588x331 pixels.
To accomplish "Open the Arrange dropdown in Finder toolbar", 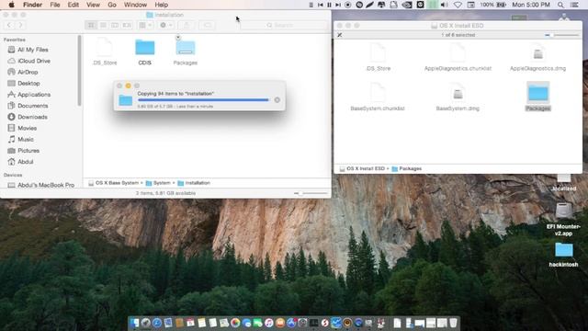I will pyautogui.click(x=145, y=25).
